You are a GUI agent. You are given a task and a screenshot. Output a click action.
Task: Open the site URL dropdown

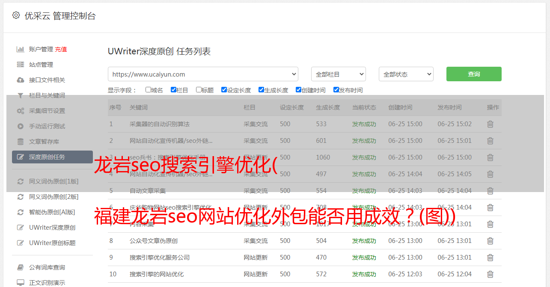[x=203, y=74]
